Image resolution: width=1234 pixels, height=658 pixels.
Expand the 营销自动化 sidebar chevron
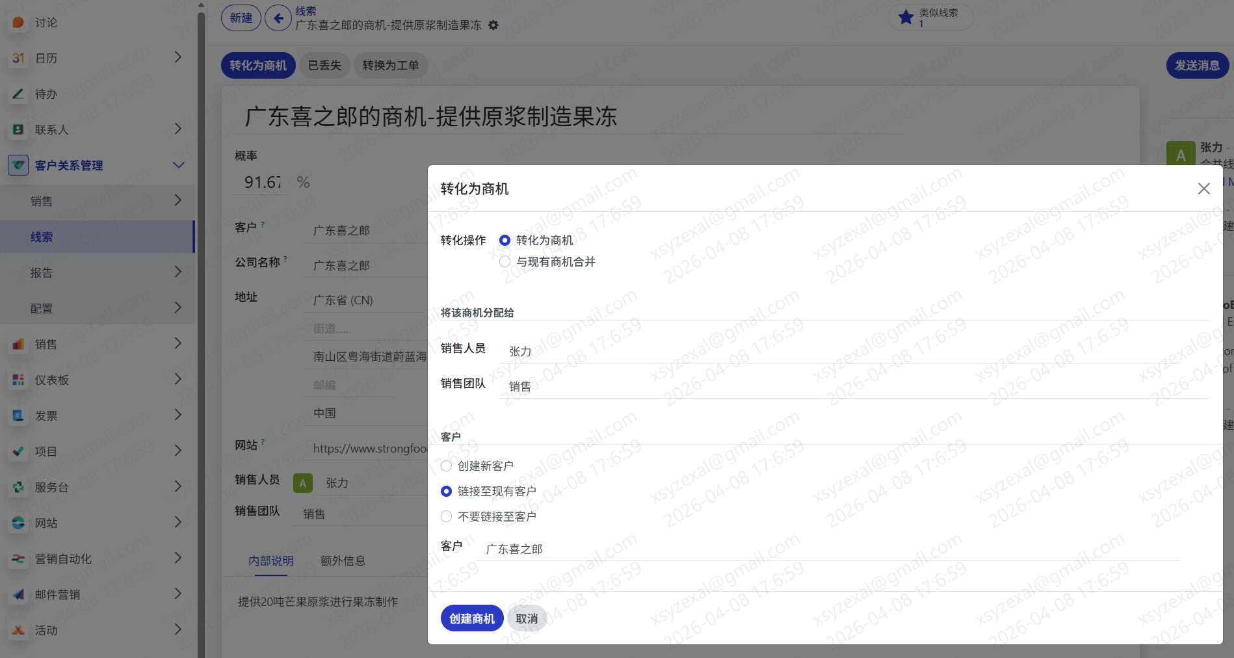[178, 559]
